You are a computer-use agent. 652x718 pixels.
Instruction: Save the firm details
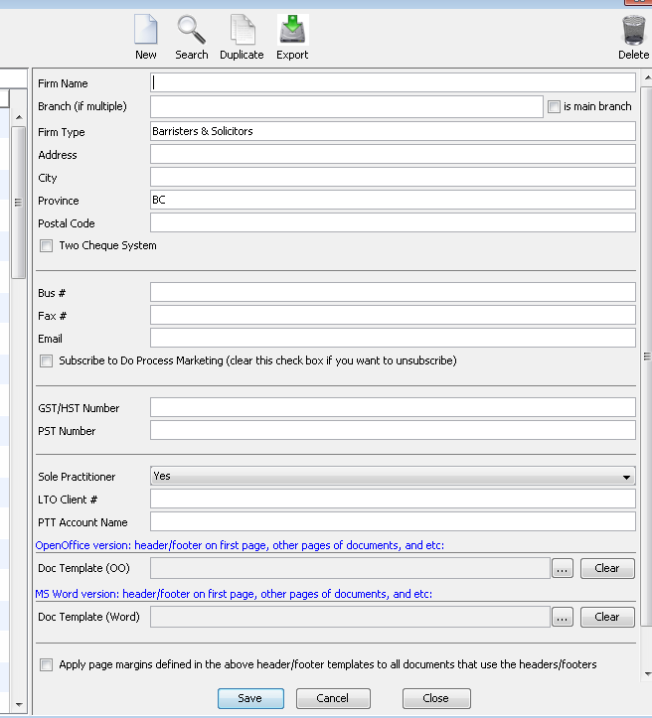point(250,698)
